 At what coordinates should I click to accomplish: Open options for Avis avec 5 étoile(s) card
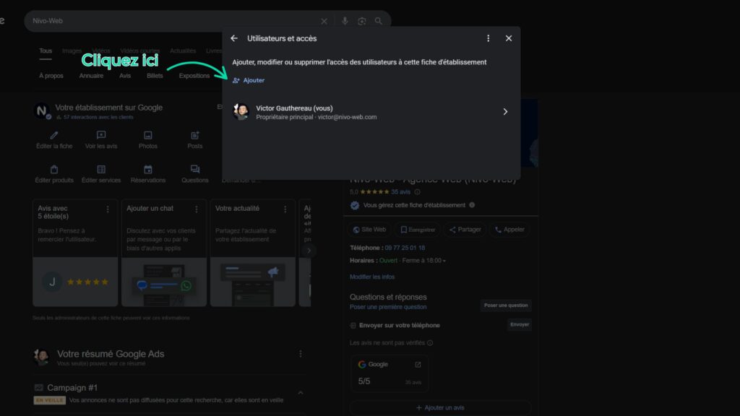tap(108, 209)
